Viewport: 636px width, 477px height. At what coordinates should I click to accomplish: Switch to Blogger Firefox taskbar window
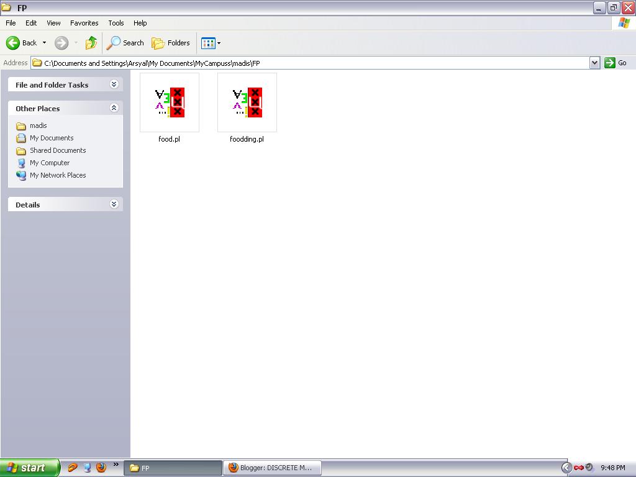[x=272, y=468]
